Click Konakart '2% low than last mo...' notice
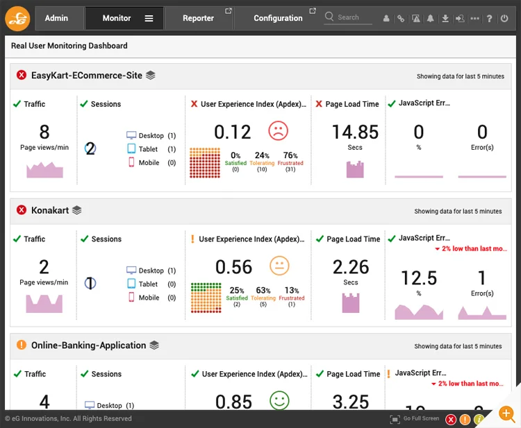This screenshot has height=428, width=521. (471, 248)
